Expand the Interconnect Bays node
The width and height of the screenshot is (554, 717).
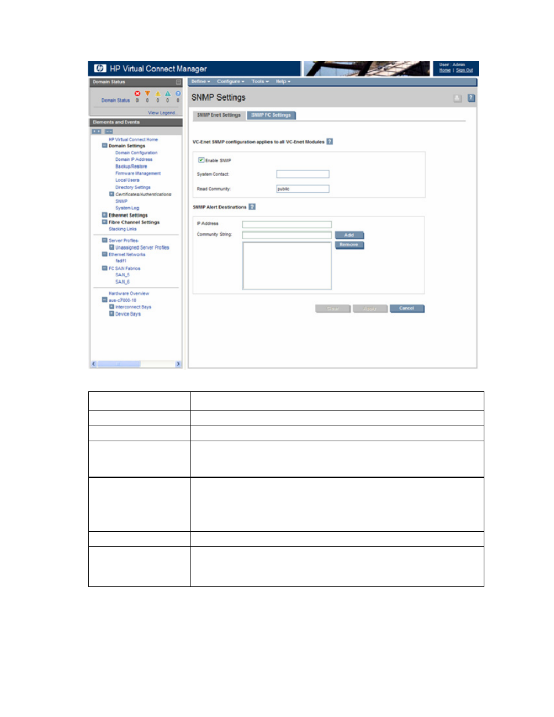pyautogui.click(x=111, y=307)
